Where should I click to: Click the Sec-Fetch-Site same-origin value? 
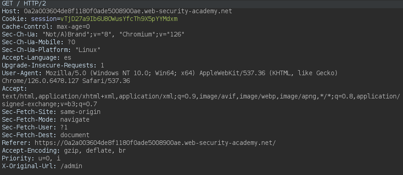[x=80, y=112]
